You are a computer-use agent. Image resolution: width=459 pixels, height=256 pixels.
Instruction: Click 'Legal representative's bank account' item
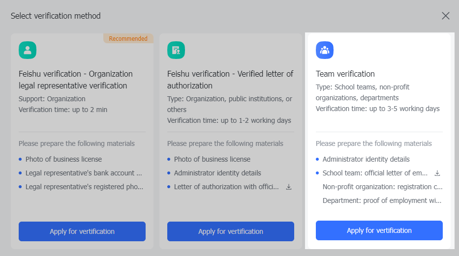84,173
